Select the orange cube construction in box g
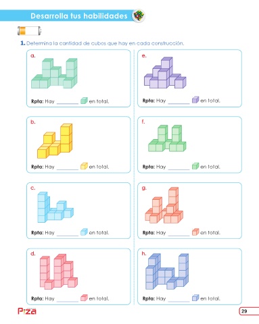Viewport: 259px width, 324px height. (x=164, y=205)
